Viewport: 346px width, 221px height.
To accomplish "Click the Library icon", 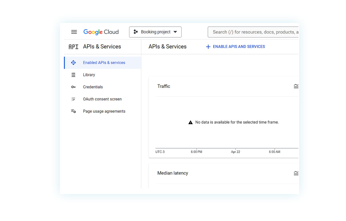I will coord(73,75).
